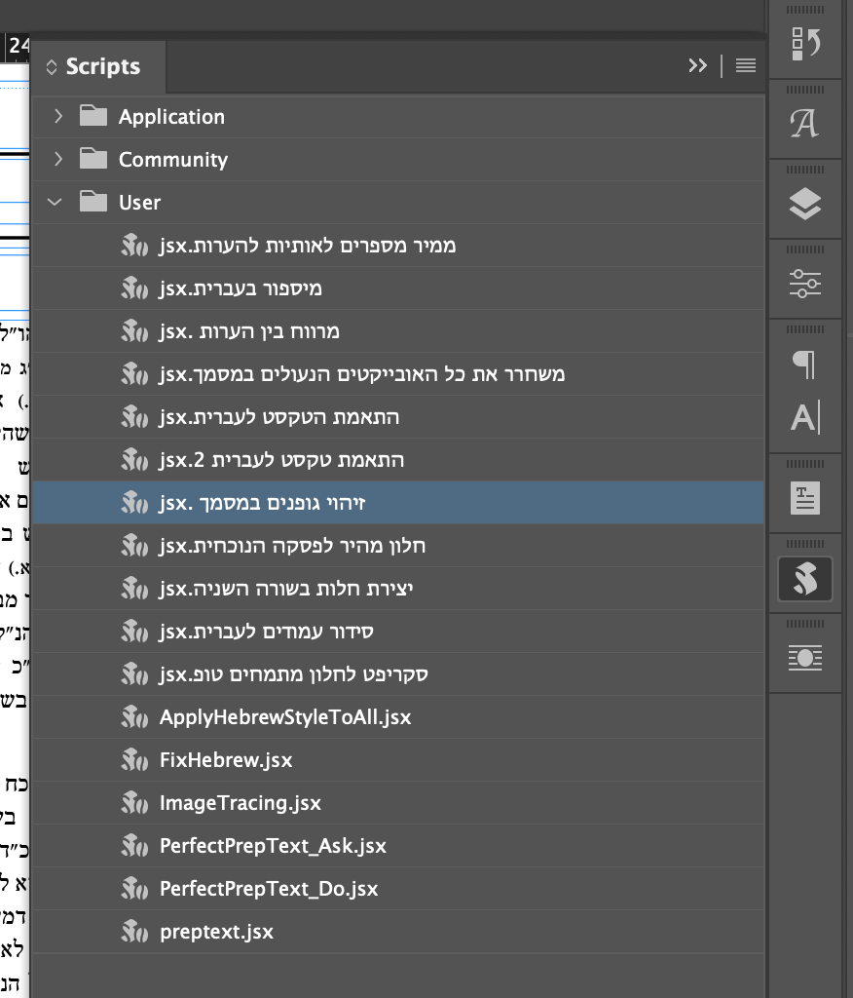Open the top dock panel icon with arrow
Screen dimensions: 853x998
tap(804, 44)
